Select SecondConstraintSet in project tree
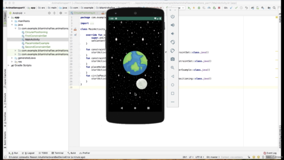284x160 pixels. tap(38, 47)
